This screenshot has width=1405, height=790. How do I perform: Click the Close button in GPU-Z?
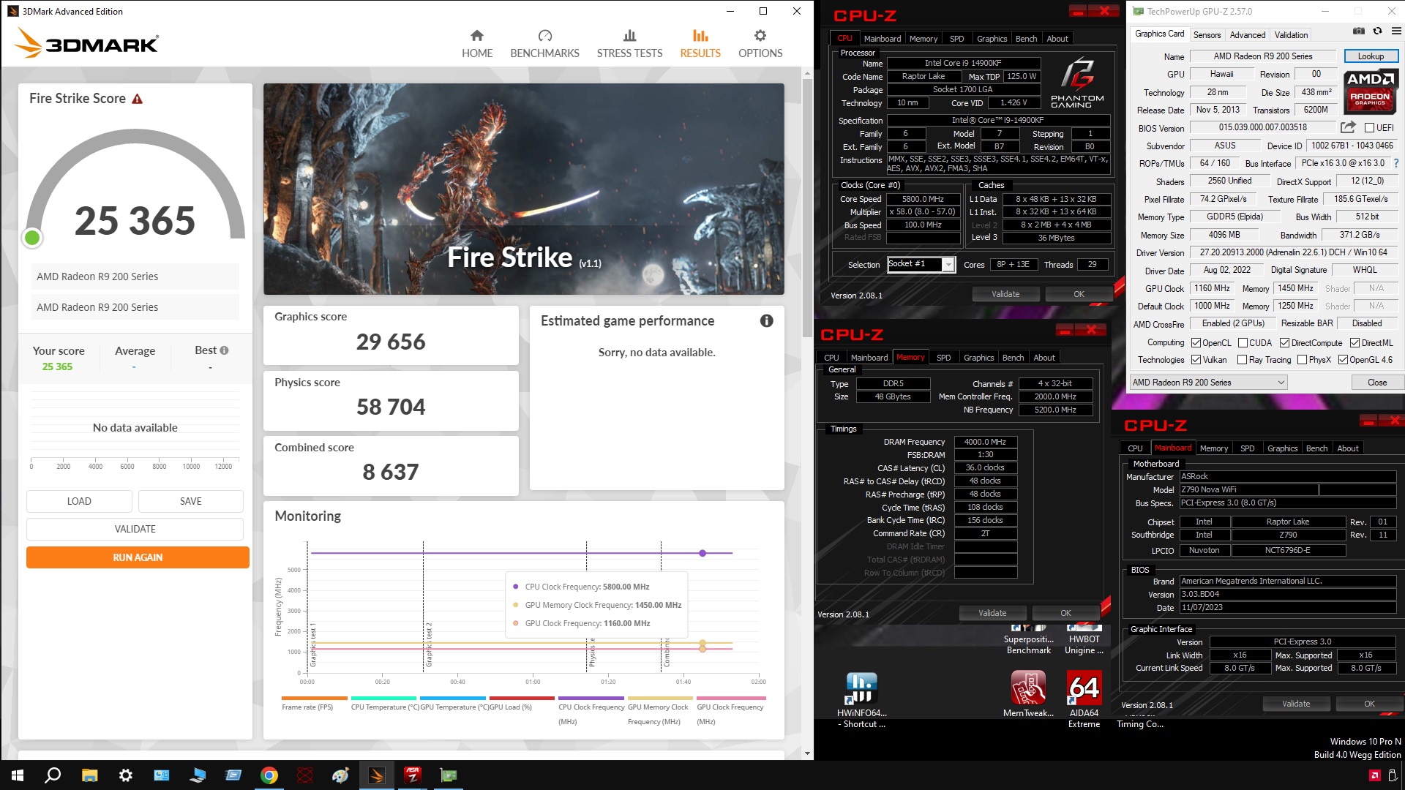(x=1376, y=383)
